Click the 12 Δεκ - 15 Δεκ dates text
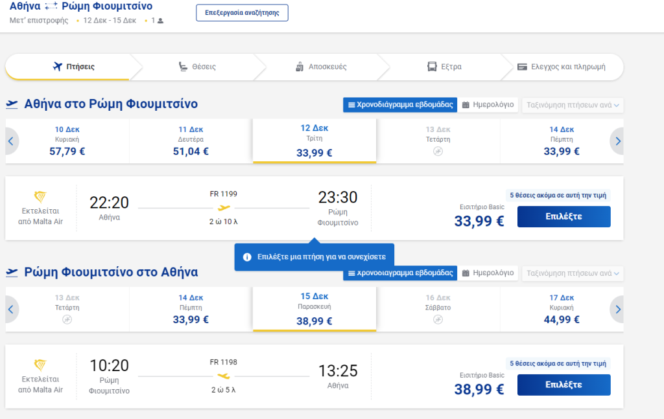 110,20
